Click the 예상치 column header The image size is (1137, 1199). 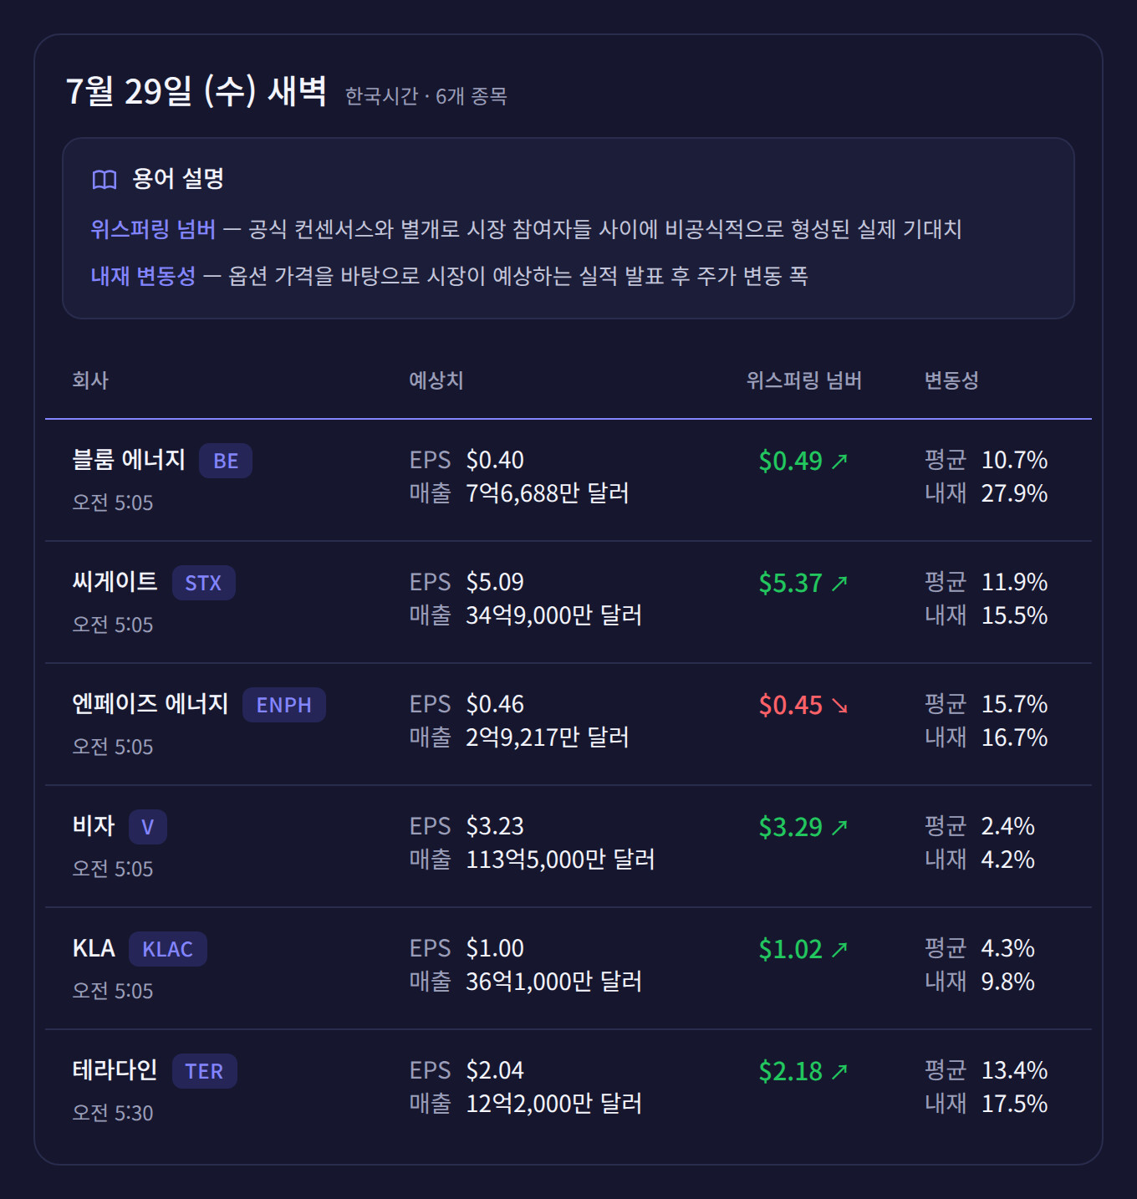[x=436, y=380]
